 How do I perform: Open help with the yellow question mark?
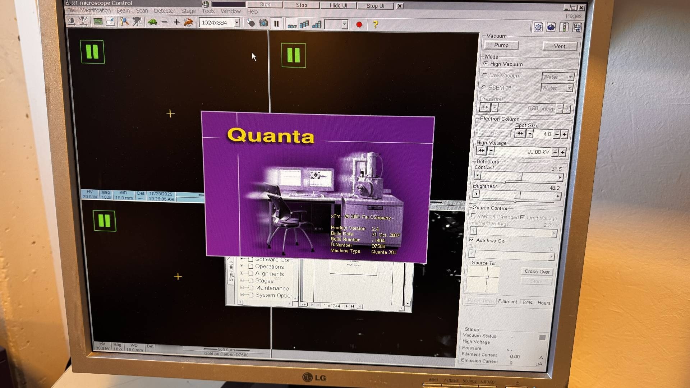pos(375,24)
